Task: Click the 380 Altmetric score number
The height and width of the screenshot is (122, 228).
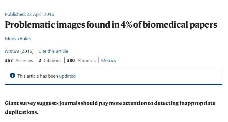Action: point(71,61)
